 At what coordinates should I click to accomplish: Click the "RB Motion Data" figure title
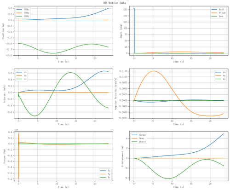click(x=115, y=3)
